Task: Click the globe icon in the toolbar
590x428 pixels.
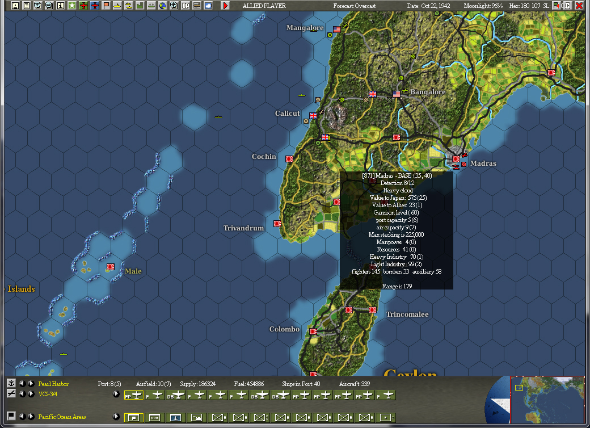Action: (163, 5)
